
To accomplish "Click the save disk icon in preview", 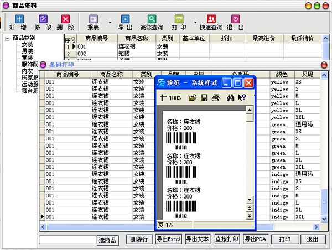I will 204,98.
